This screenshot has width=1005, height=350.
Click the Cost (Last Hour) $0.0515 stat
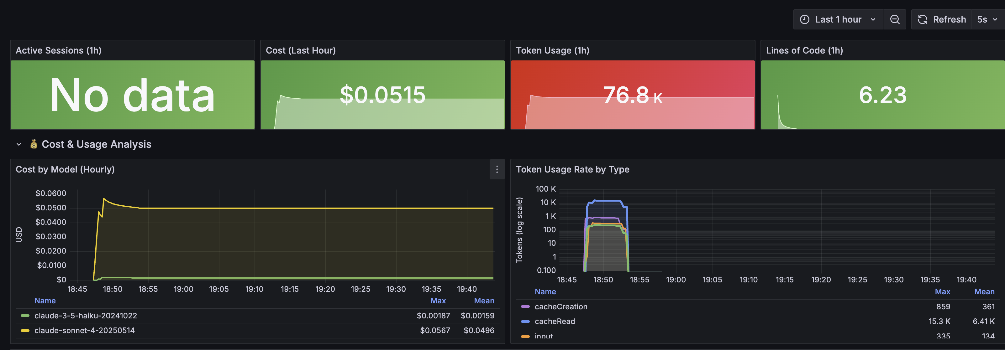coord(382,95)
